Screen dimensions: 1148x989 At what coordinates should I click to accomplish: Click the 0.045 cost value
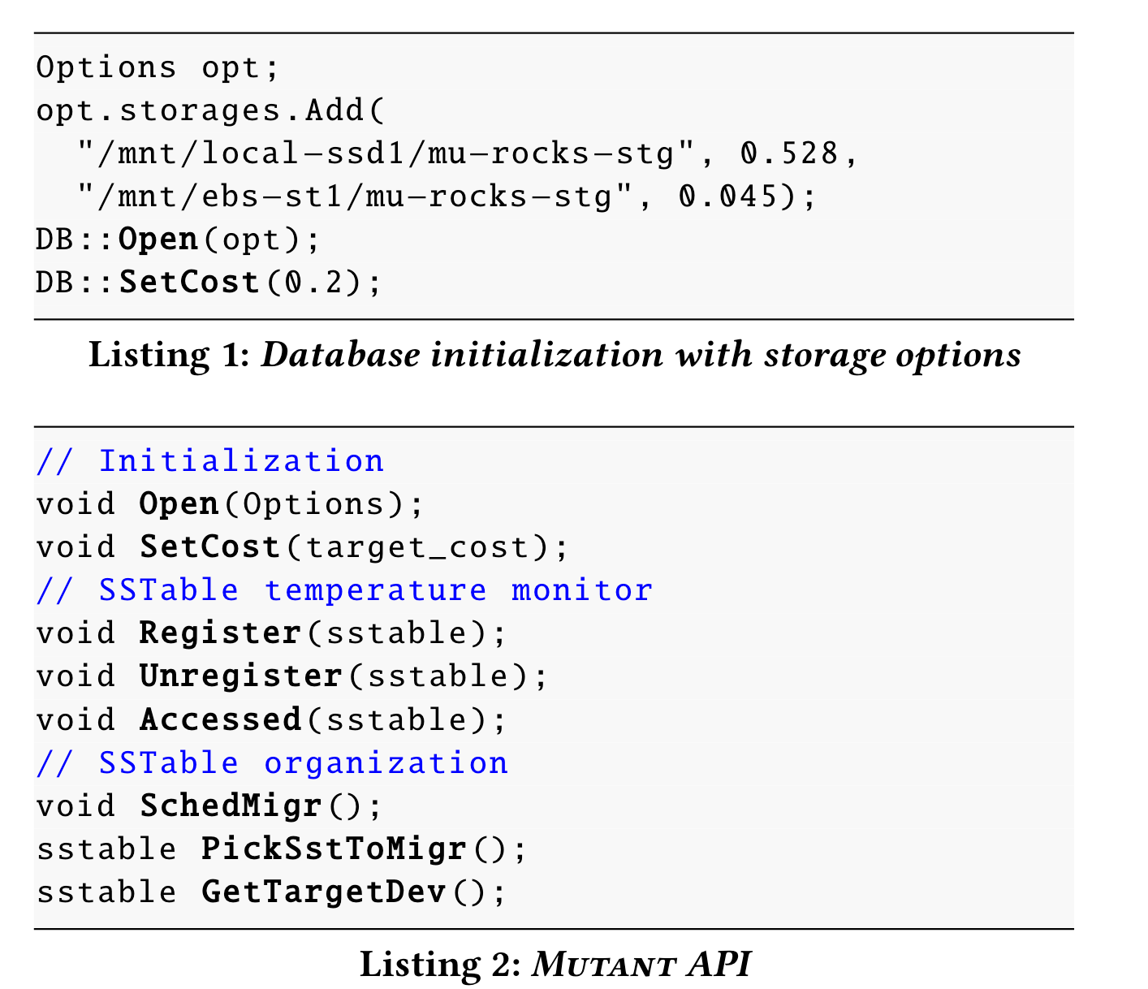tap(727, 197)
